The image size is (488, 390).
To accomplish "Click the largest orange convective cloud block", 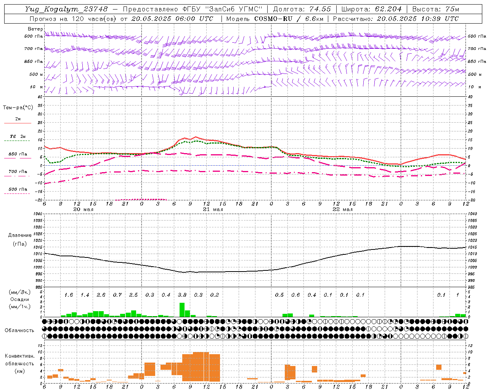I will pyautogui.click(x=201, y=367).
